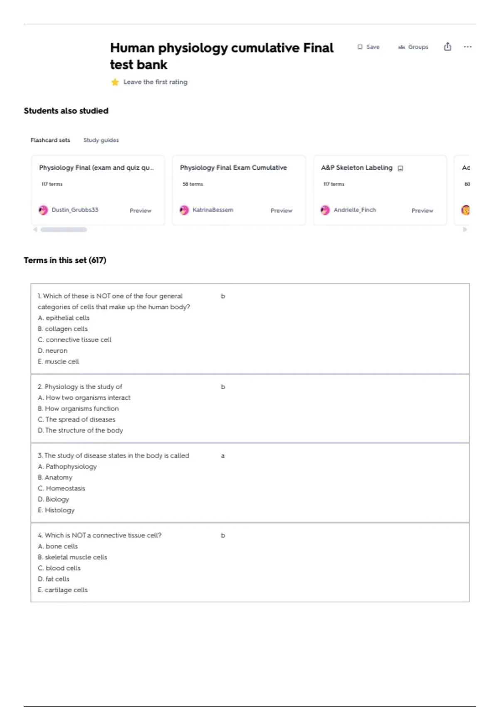Open the Groups icon button
The image size is (499, 707).
pos(402,47)
